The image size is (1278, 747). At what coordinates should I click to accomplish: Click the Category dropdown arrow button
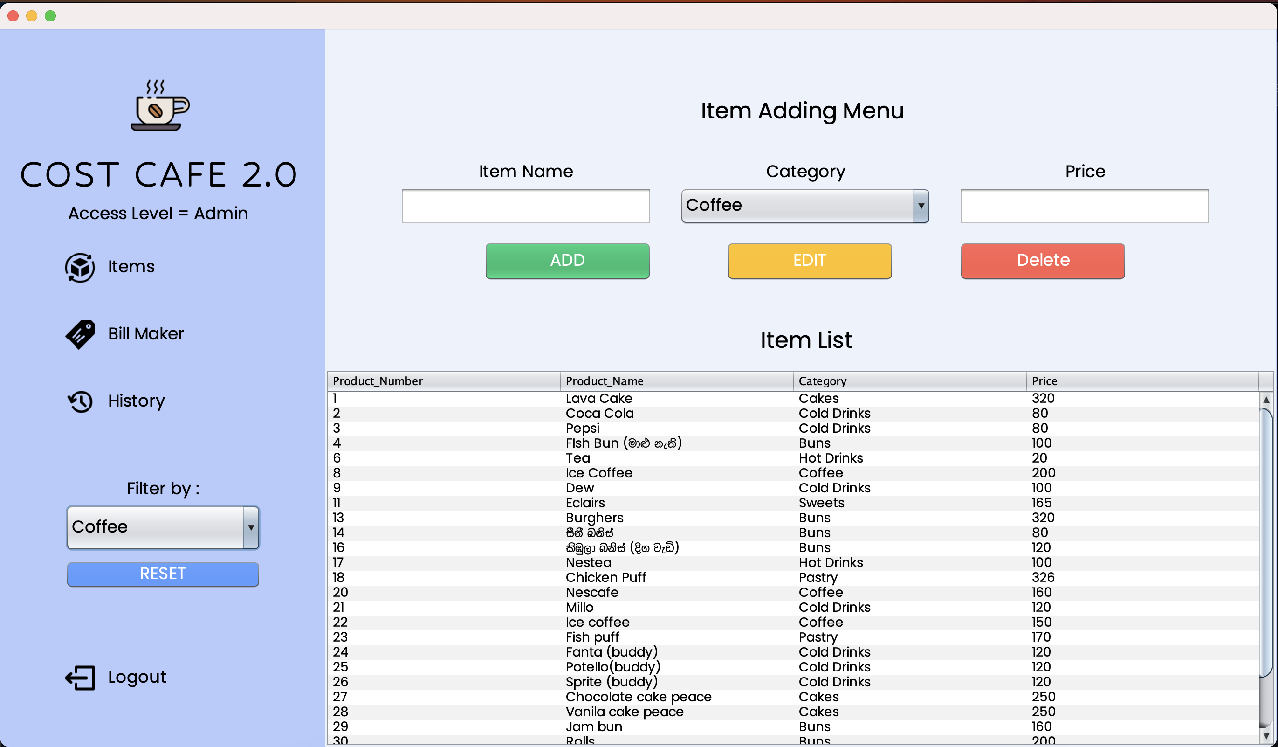[921, 206]
